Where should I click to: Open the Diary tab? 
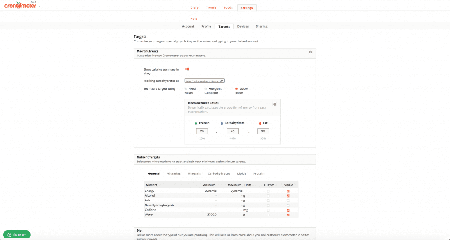point(194,8)
